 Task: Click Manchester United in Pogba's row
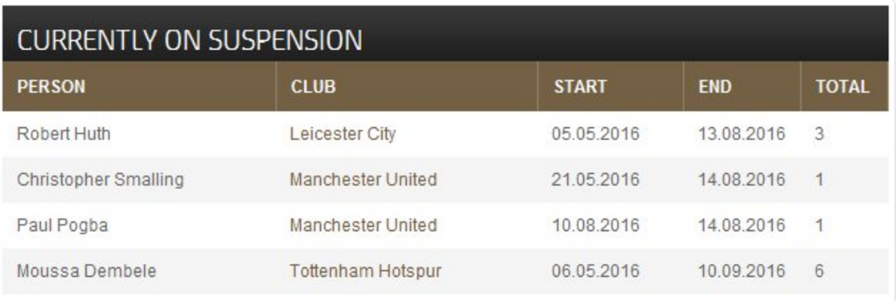[x=364, y=225]
